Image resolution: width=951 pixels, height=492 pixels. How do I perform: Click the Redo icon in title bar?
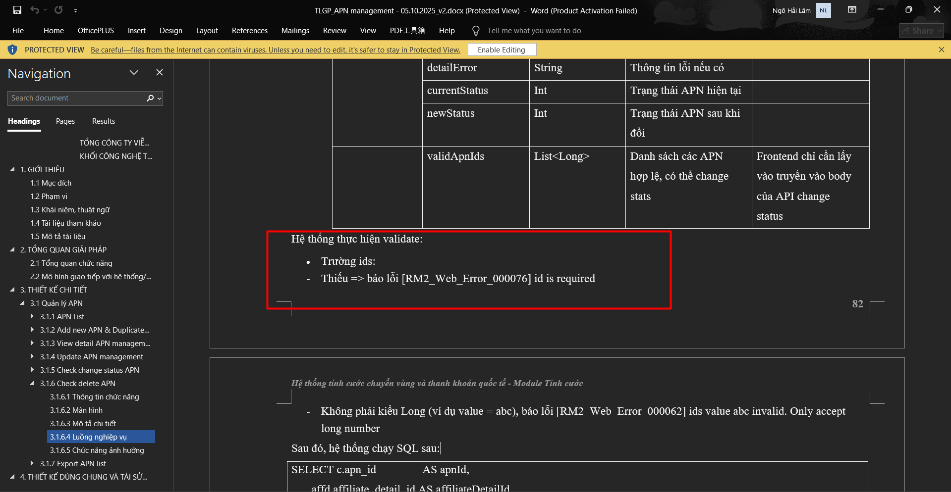58,10
